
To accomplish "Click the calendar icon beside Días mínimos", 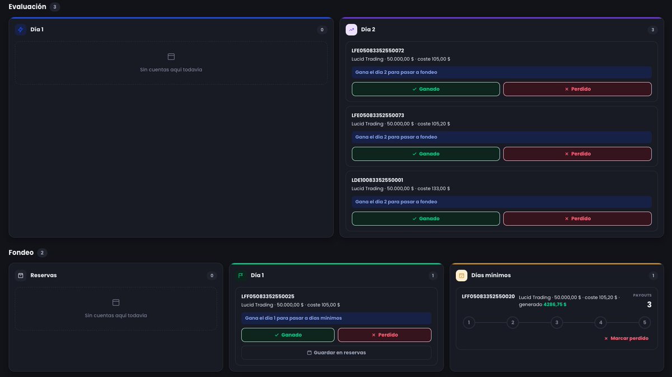I will pyautogui.click(x=461, y=276).
